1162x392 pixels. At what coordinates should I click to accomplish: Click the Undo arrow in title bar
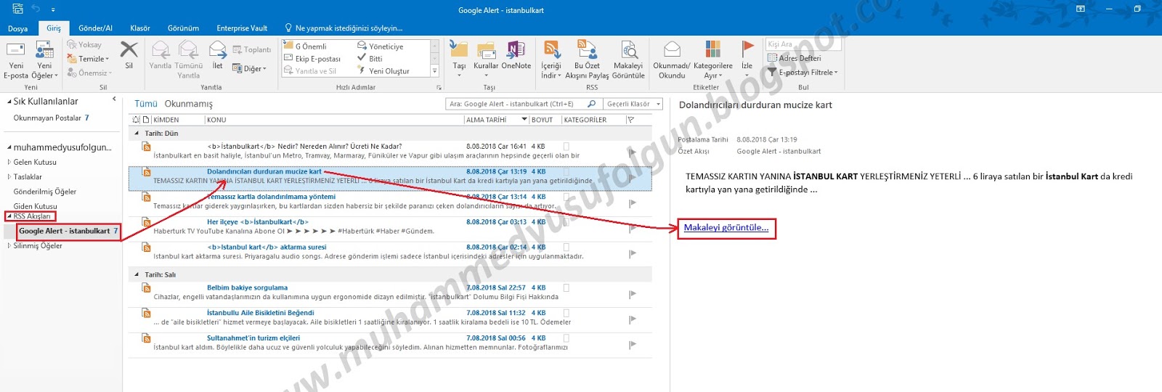pyautogui.click(x=36, y=9)
